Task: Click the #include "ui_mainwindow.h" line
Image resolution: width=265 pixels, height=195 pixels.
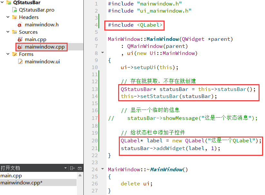Action: click(150, 11)
